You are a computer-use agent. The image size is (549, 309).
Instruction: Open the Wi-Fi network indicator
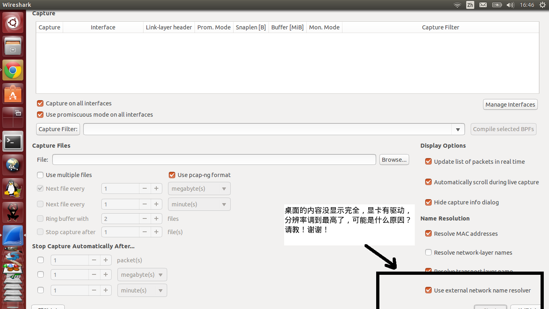457,5
